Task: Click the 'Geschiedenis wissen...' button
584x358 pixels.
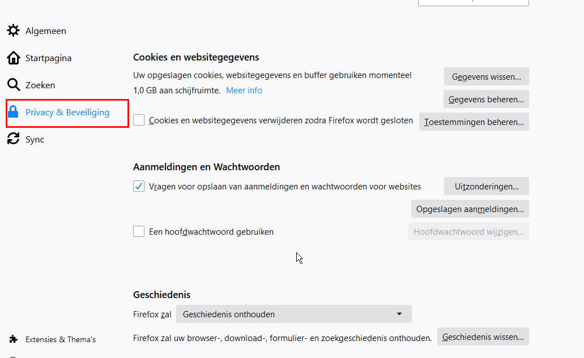Action: click(483, 337)
